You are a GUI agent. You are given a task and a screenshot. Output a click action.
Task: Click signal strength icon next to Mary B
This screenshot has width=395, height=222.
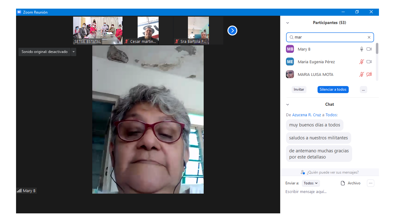click(x=19, y=191)
